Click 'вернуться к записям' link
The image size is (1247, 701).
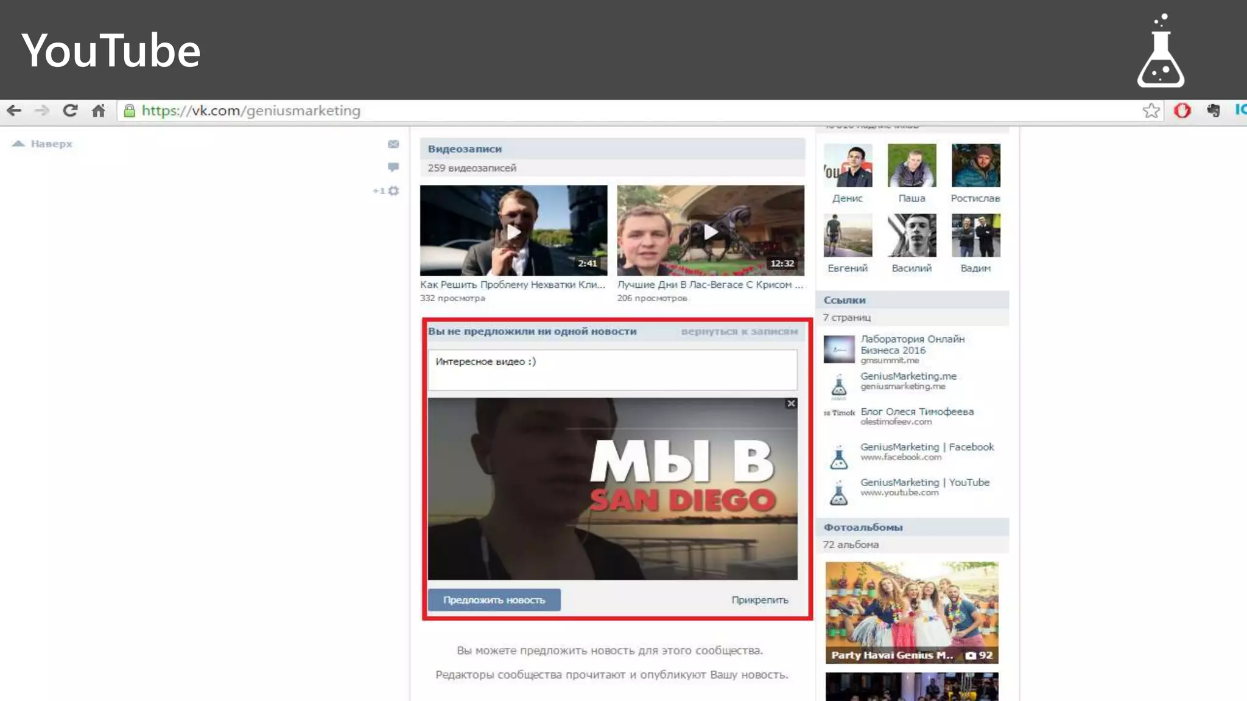tap(739, 332)
